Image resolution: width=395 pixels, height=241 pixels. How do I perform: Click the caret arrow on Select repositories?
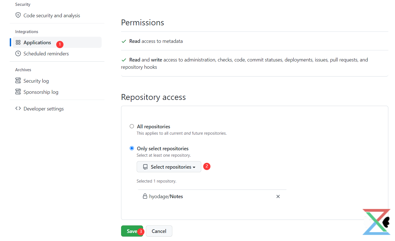click(x=194, y=167)
